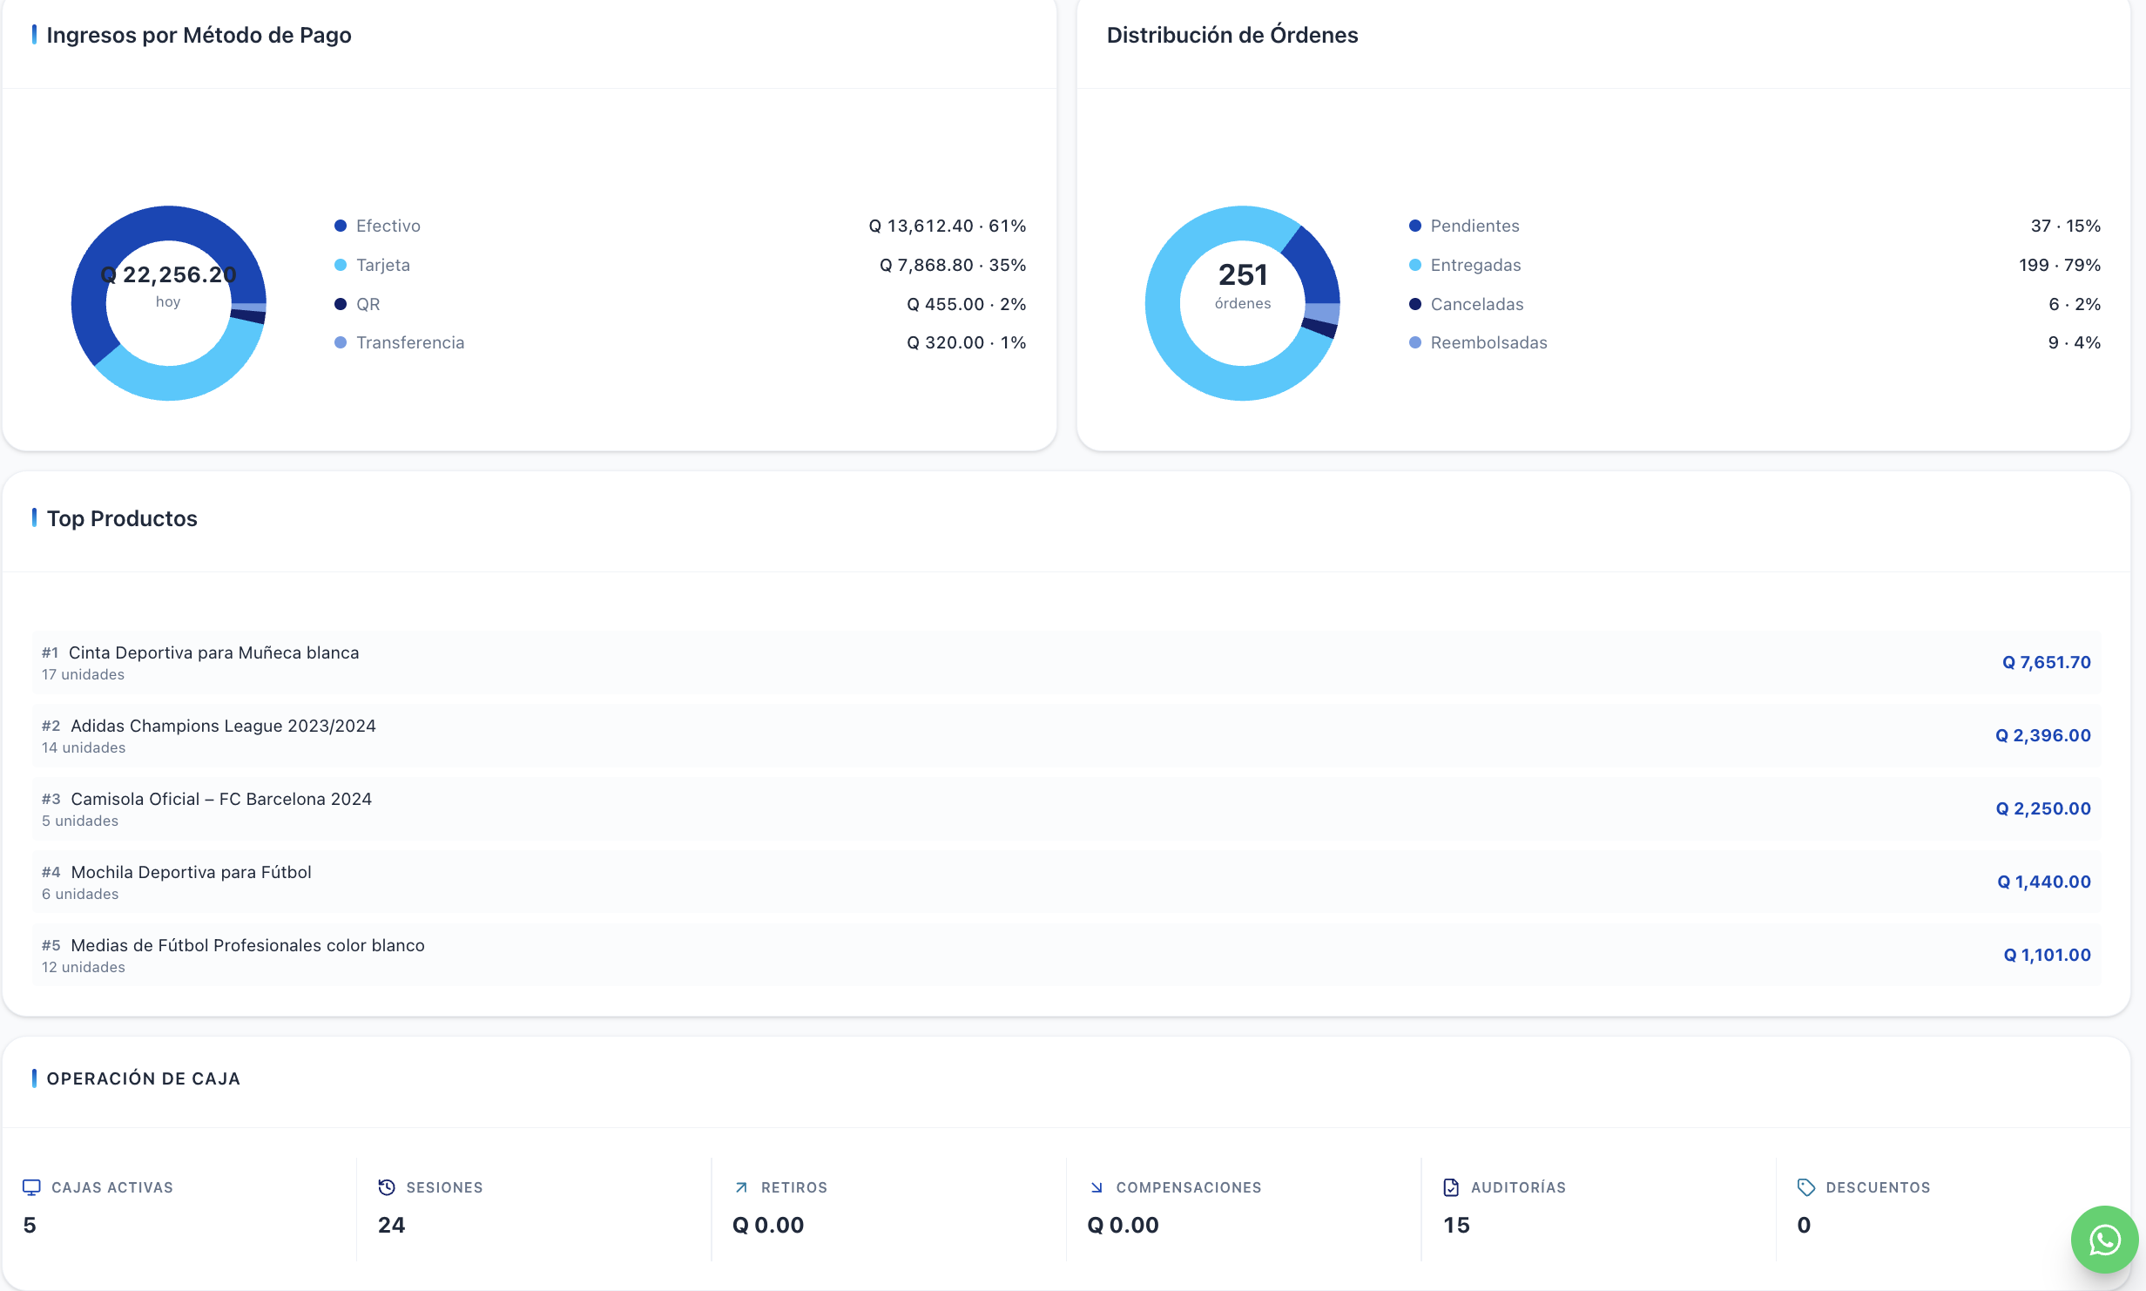The height and width of the screenshot is (1291, 2146).
Task: Open the WhatsApp chat floating button
Action: click(2104, 1239)
